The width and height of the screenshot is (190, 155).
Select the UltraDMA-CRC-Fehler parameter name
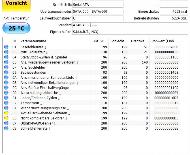pos(37,123)
